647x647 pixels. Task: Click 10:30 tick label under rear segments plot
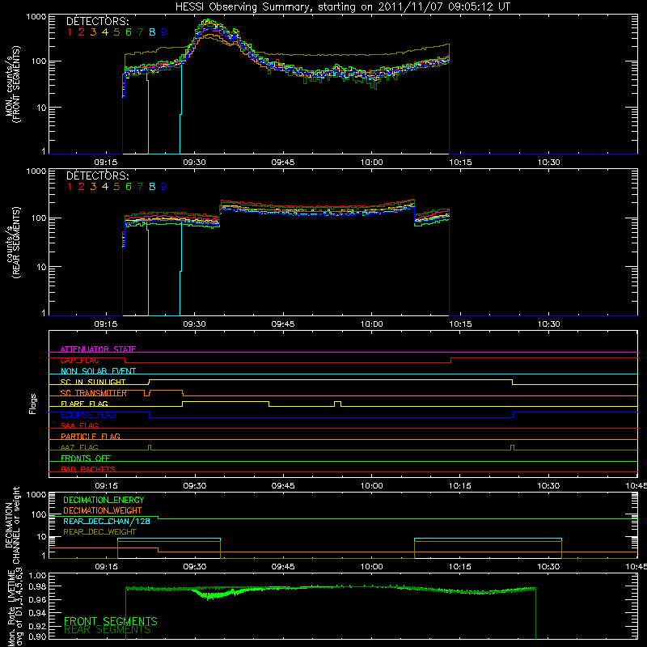549,324
